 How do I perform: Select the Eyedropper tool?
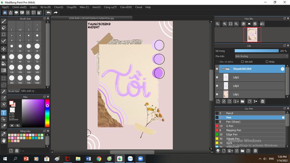[3, 134]
